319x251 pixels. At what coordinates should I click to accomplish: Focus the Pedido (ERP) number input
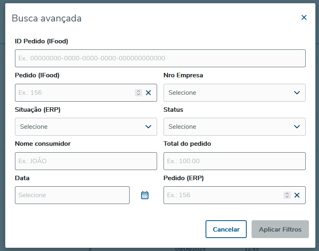pyautogui.click(x=223, y=195)
